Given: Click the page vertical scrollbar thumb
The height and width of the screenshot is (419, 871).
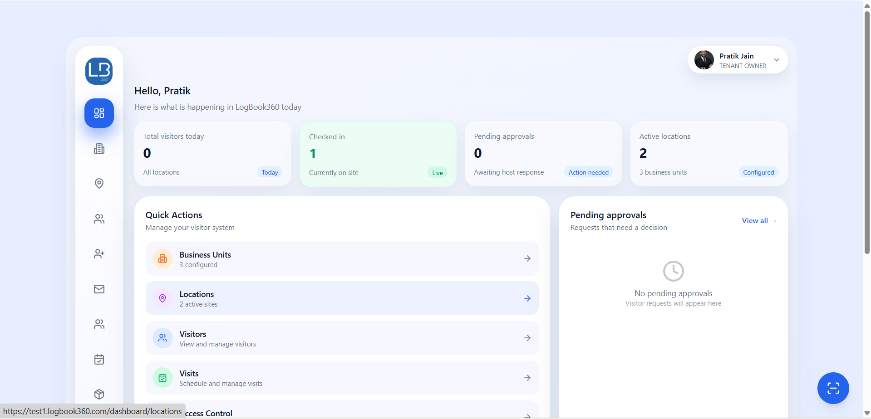Looking at the screenshot, I should [867, 132].
